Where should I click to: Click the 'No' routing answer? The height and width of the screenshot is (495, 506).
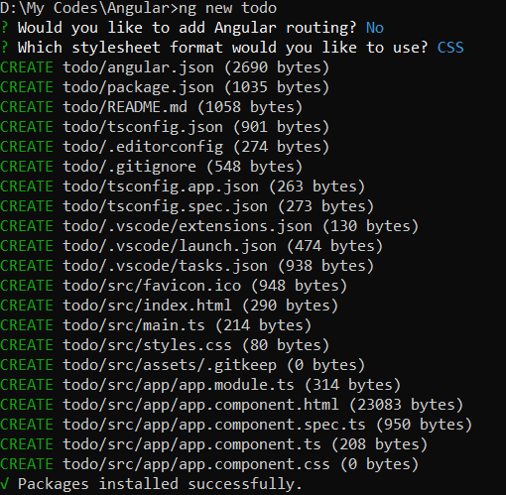375,28
